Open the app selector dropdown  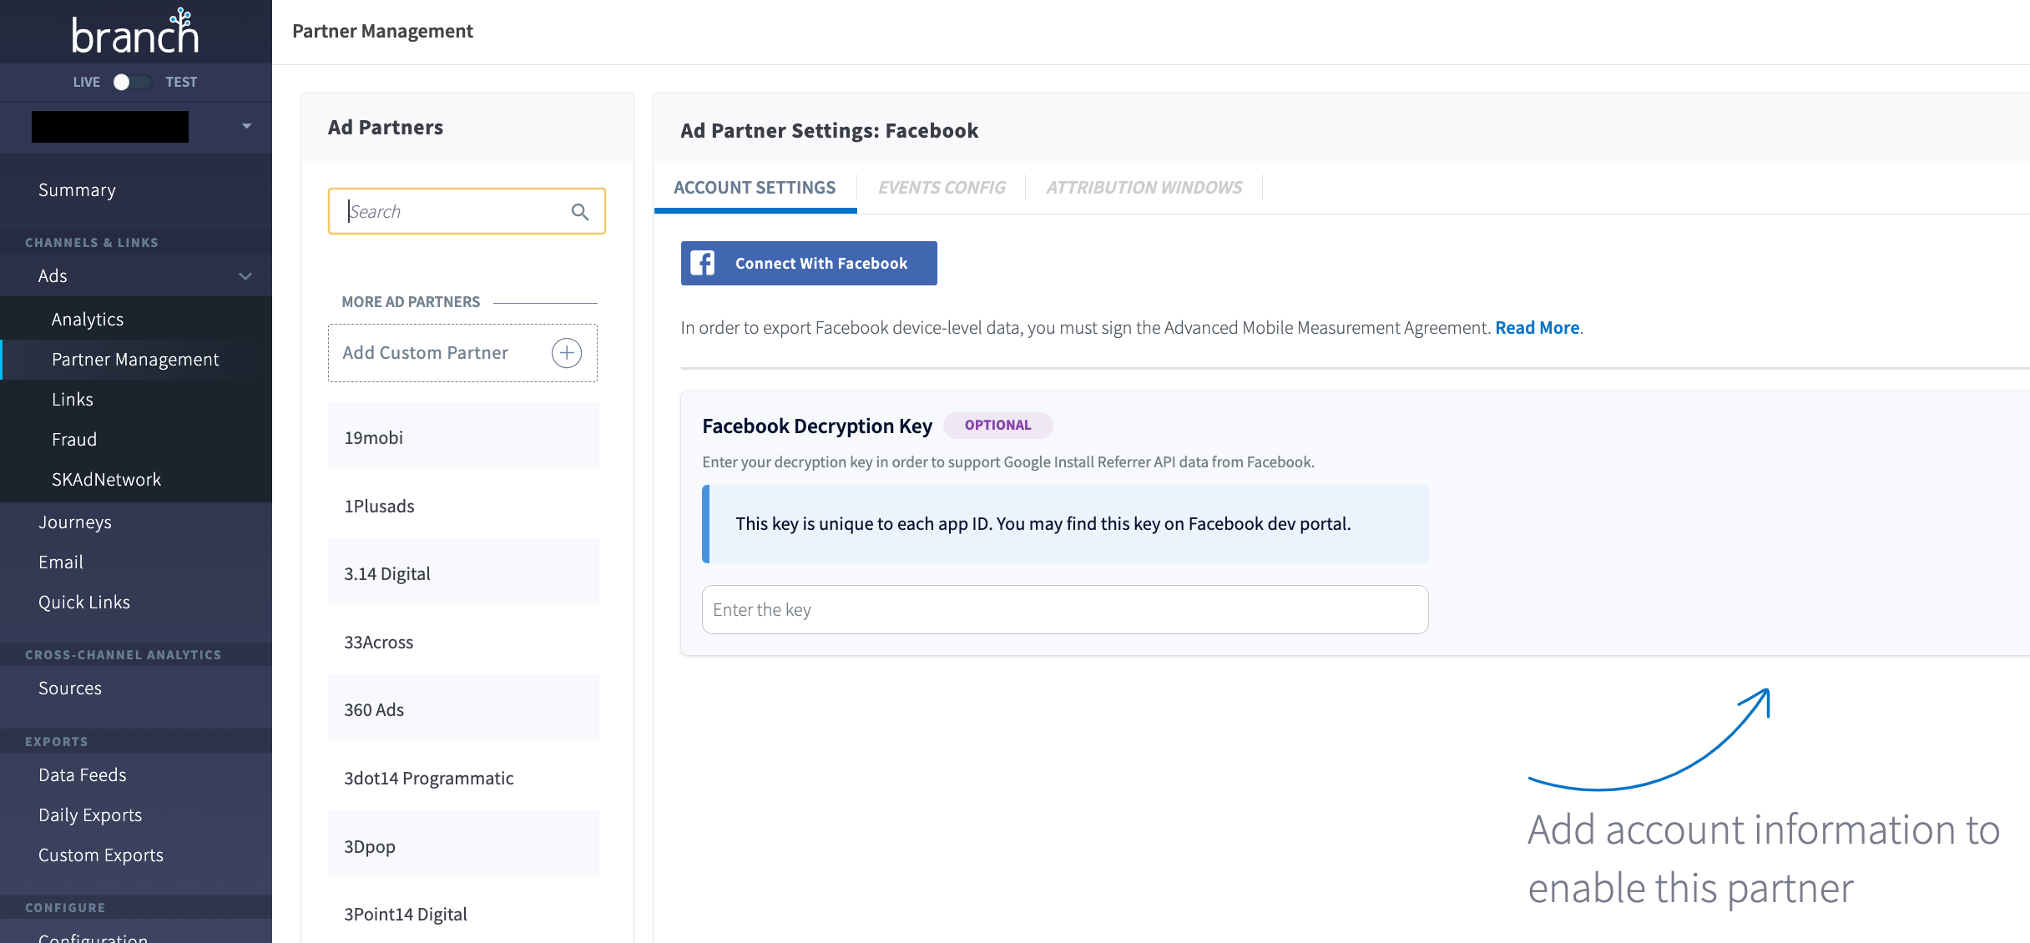246,126
